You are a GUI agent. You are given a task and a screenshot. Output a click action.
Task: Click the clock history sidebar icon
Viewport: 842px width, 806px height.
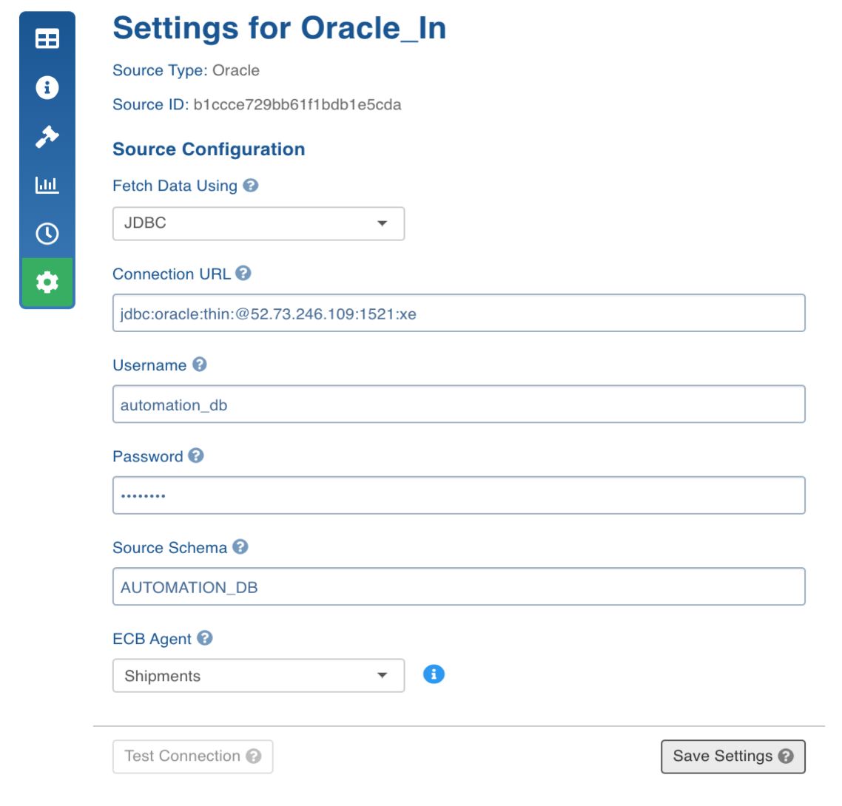(x=47, y=234)
